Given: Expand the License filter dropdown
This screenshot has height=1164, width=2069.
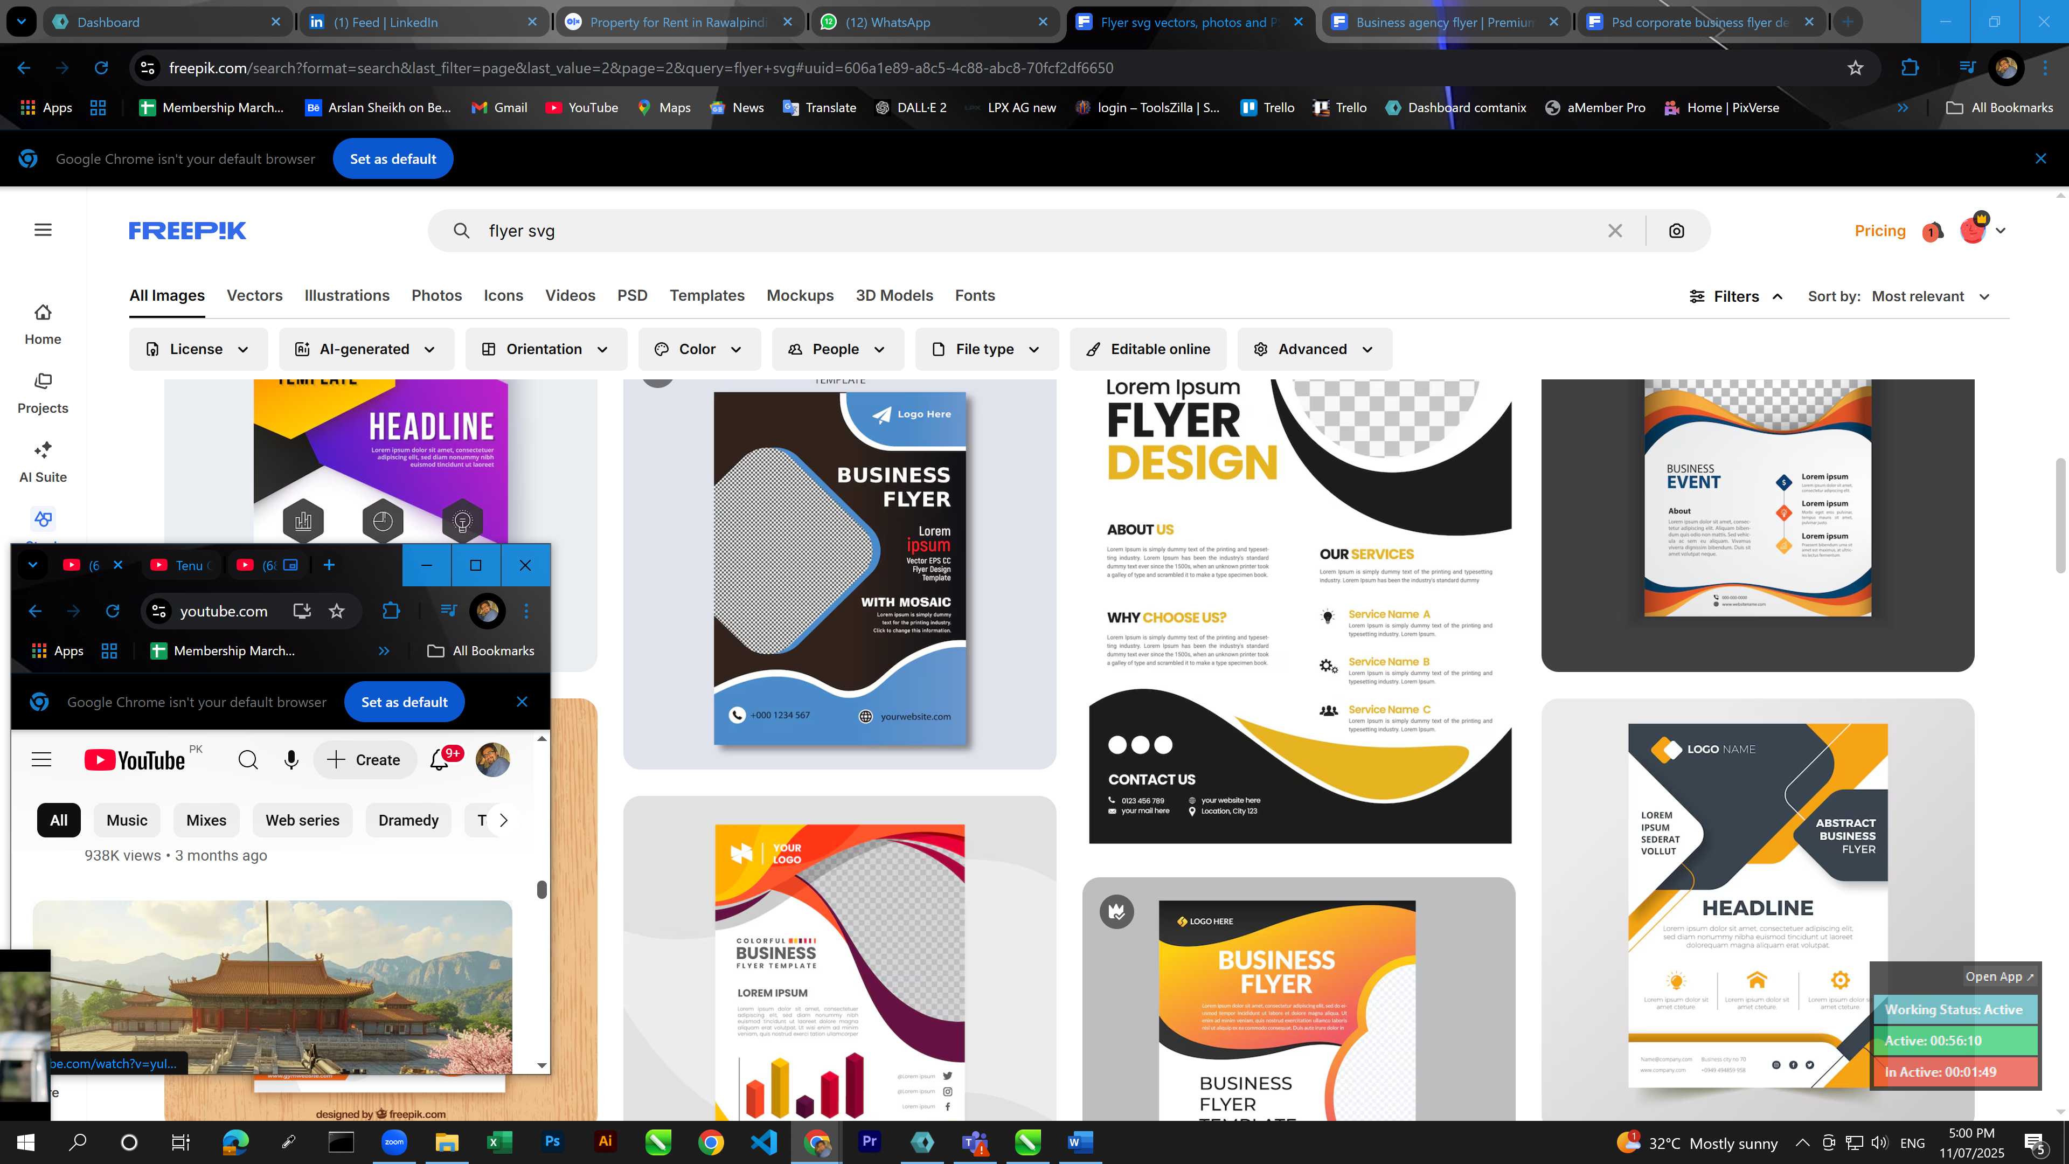Looking at the screenshot, I should coord(198,349).
